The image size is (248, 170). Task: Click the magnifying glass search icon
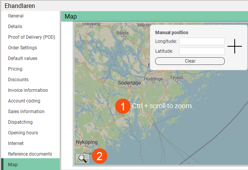[x=83, y=158]
